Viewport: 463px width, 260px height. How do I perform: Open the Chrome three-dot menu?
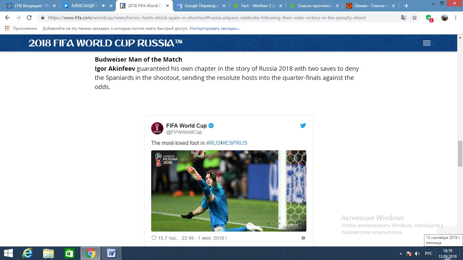pos(456,18)
